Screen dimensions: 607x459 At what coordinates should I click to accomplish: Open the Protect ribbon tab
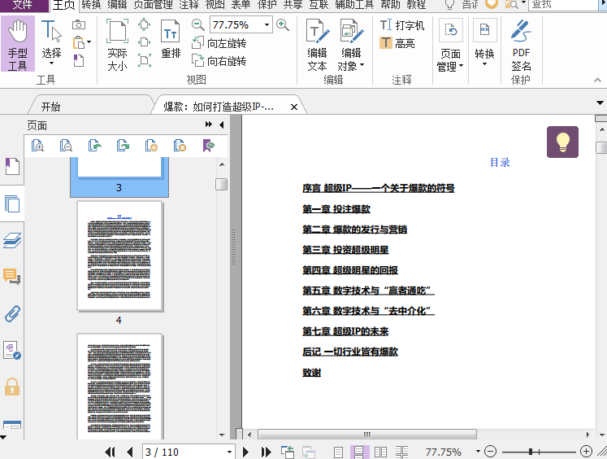coord(267,5)
